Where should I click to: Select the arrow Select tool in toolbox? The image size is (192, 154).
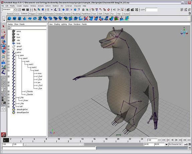[3, 26]
